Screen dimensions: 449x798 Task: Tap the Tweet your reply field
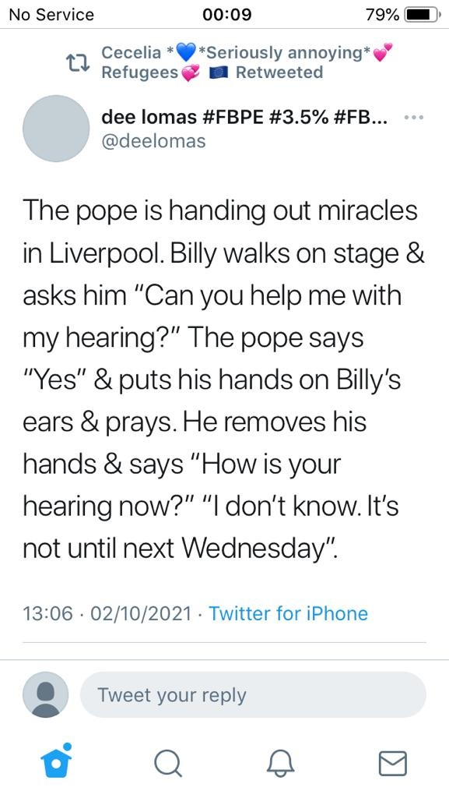pyautogui.click(x=252, y=694)
